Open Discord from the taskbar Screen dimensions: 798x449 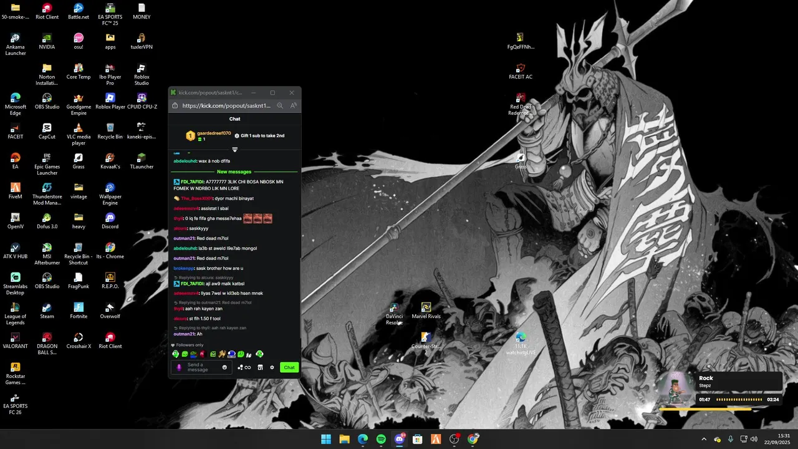point(400,439)
